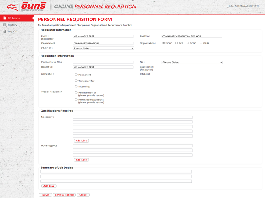Click the Log Off padlock icon
Image resolution: width=265 pixels, height=198 pixels.
(5, 31)
